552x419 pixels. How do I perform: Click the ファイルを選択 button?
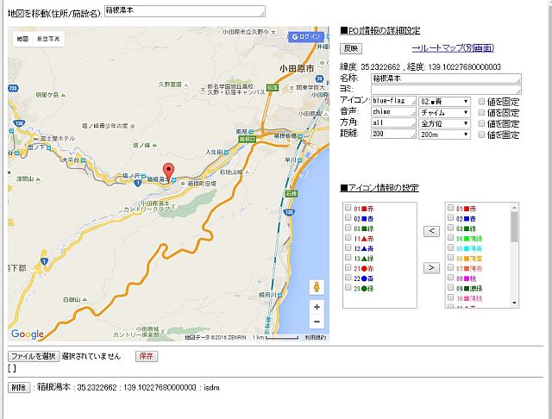(34, 356)
